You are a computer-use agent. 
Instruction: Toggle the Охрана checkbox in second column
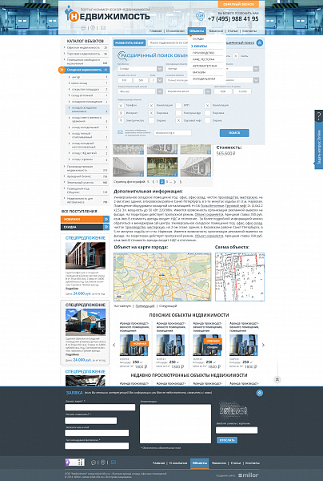coord(151,120)
